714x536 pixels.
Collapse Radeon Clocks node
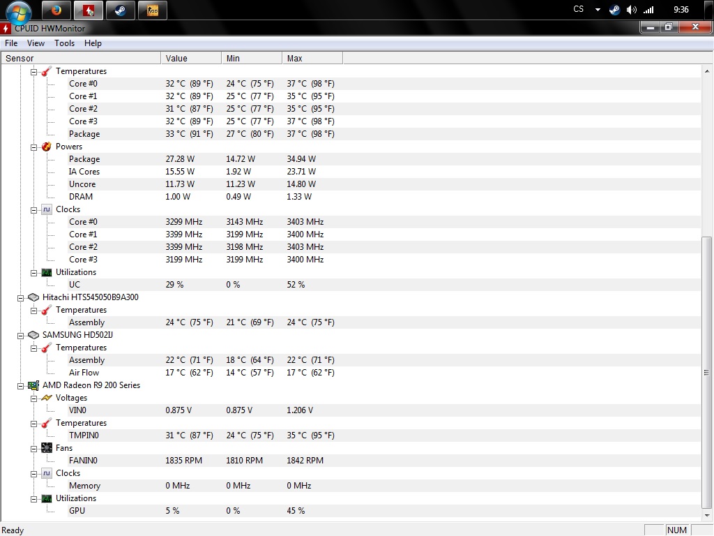click(33, 474)
